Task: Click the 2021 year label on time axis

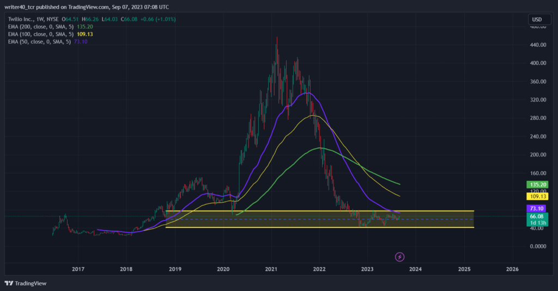Action: [x=271, y=269]
